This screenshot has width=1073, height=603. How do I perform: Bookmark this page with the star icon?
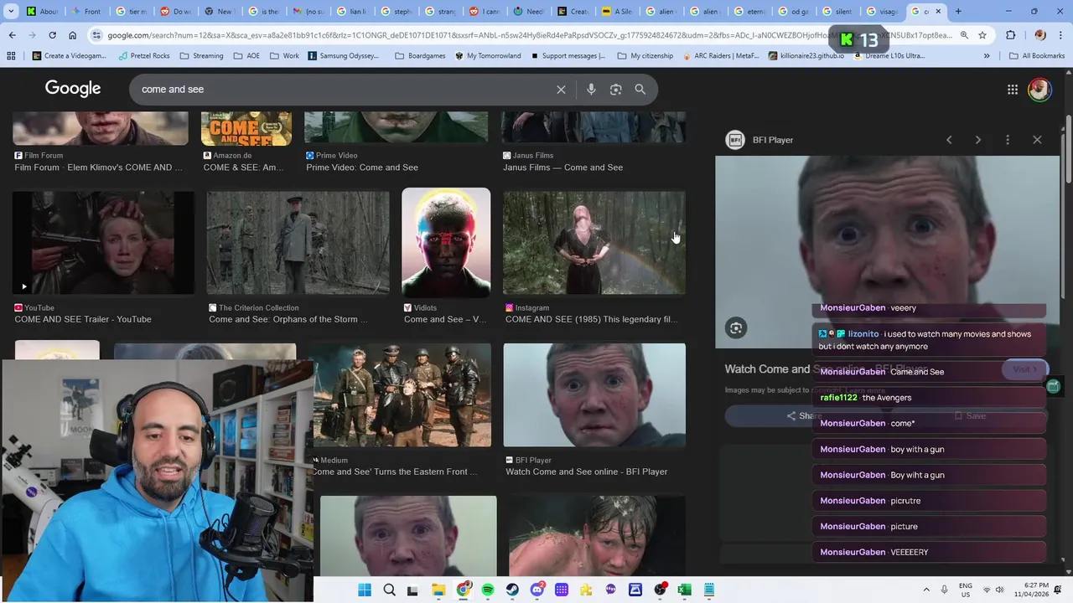pyautogui.click(x=982, y=35)
